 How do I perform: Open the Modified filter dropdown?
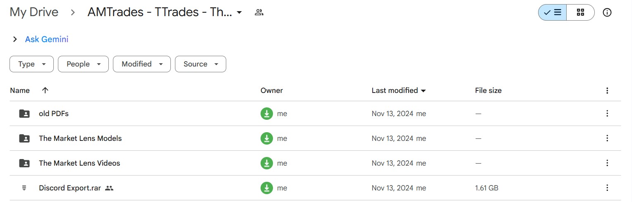[141, 64]
